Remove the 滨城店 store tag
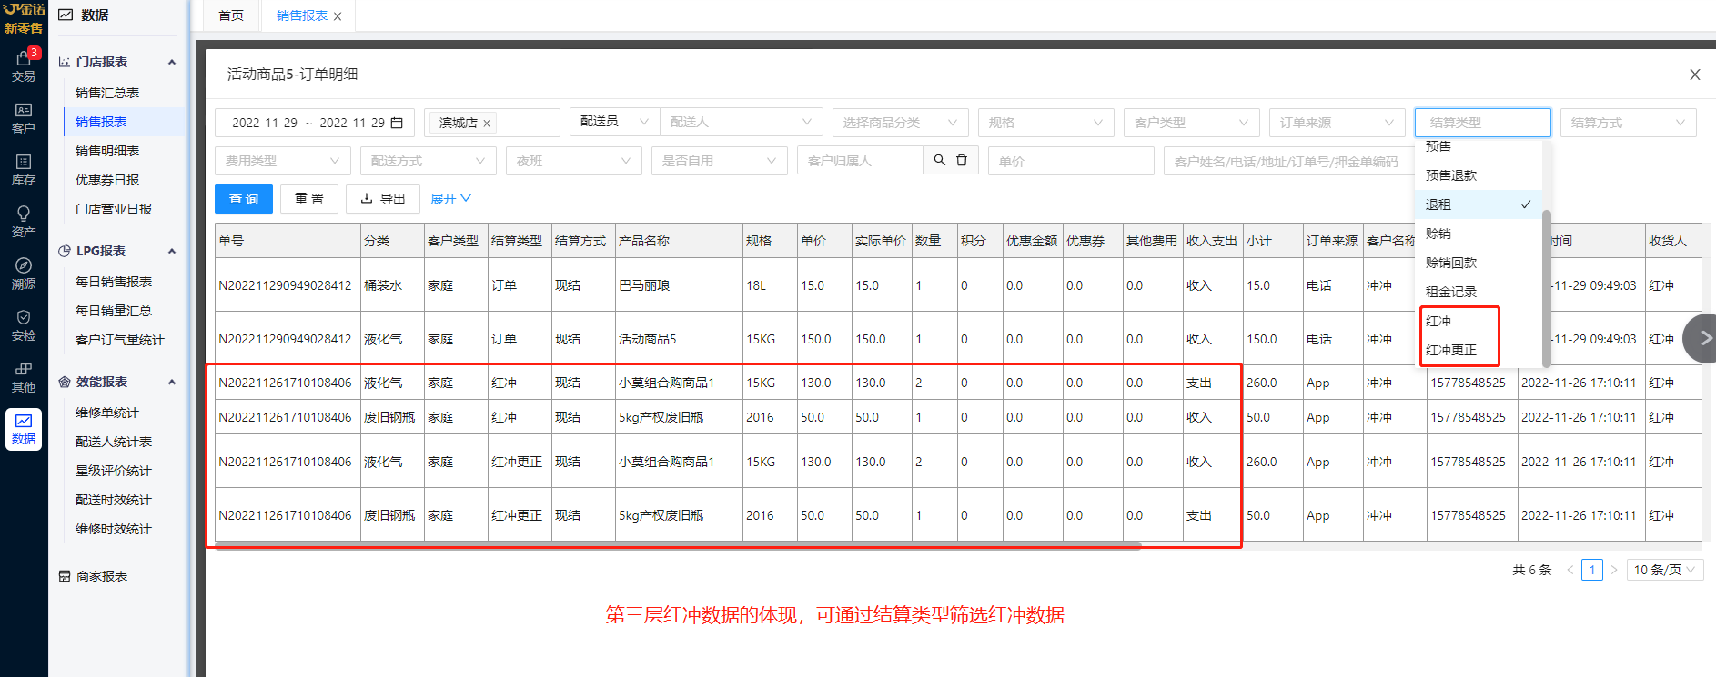 (487, 124)
